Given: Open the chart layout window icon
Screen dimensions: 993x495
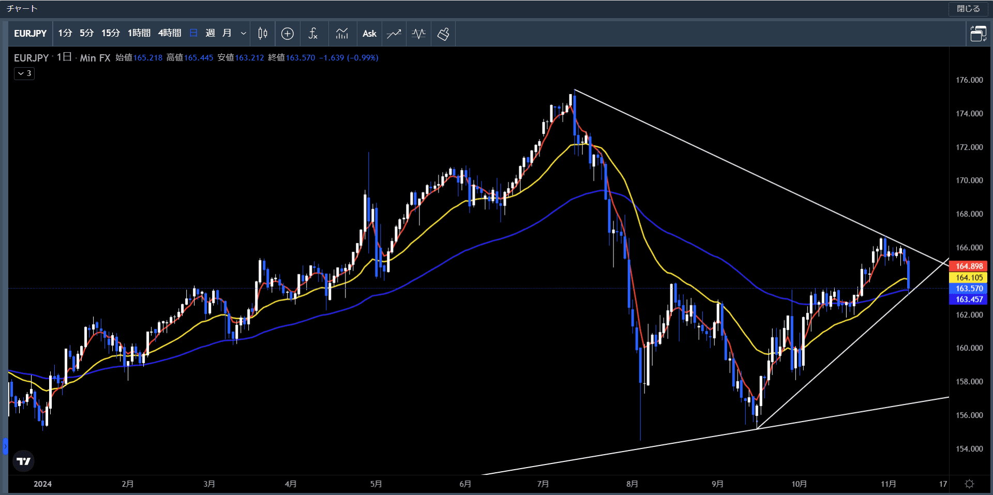Looking at the screenshot, I should pyautogui.click(x=978, y=34).
